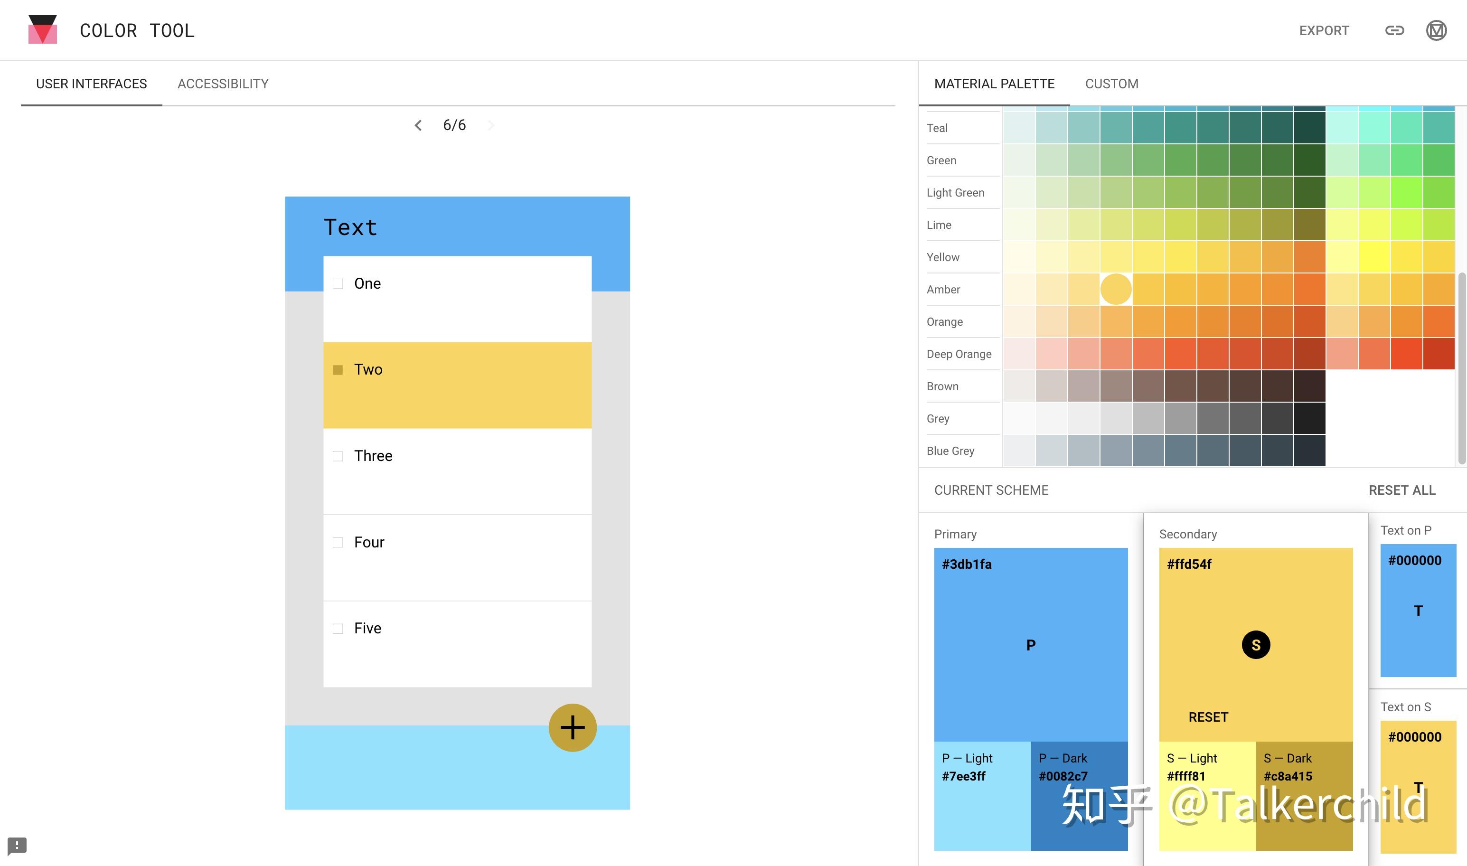This screenshot has width=1467, height=866.
Task: Click the Material Design avatar icon top right
Action: (1437, 30)
